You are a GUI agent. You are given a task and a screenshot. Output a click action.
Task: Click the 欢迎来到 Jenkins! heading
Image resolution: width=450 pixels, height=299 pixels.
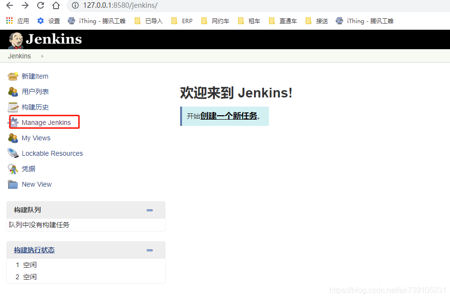(x=236, y=93)
